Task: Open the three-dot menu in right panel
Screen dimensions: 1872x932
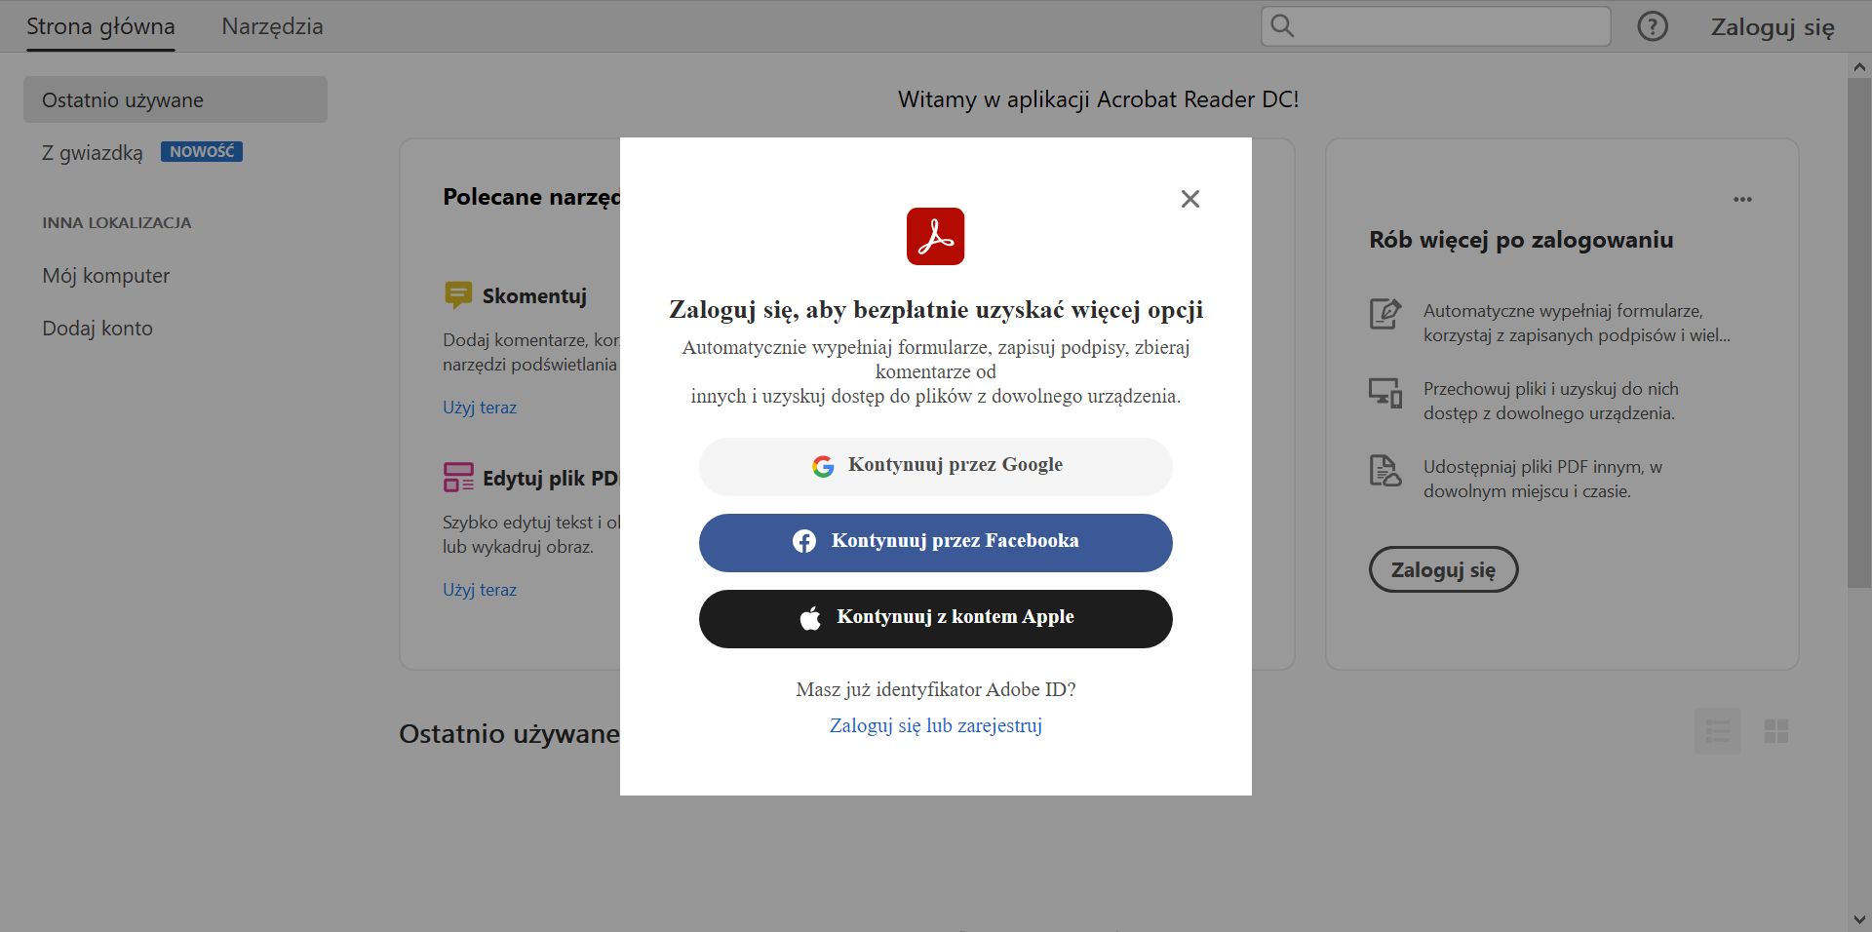Action: tap(1743, 199)
